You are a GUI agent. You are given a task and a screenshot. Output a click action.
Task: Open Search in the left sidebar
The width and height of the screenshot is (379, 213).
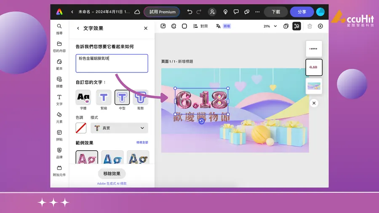[x=59, y=29]
